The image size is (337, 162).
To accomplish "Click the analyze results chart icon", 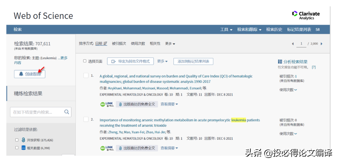I will coord(280,62).
